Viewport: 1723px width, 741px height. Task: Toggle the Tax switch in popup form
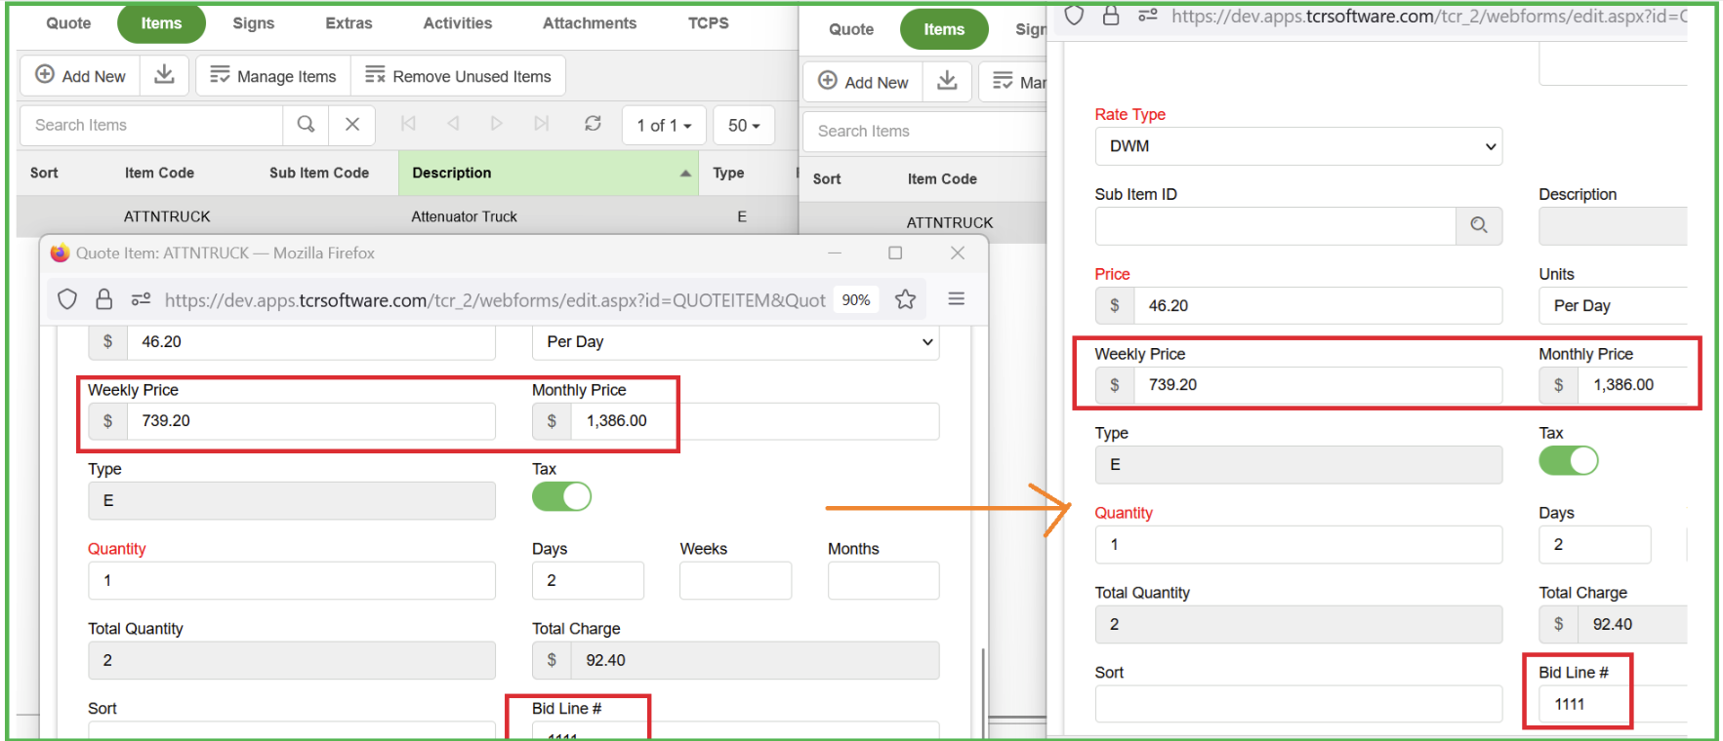click(x=561, y=497)
